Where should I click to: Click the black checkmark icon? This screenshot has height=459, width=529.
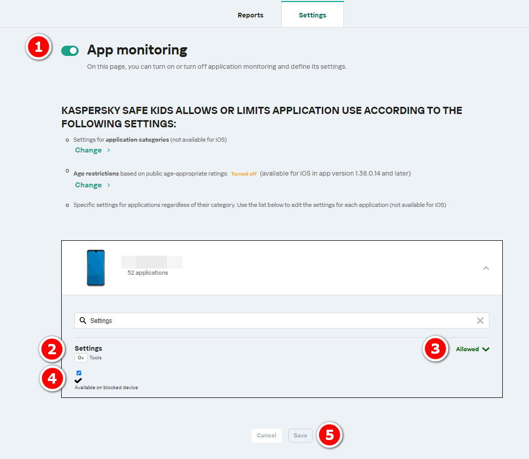click(x=78, y=380)
